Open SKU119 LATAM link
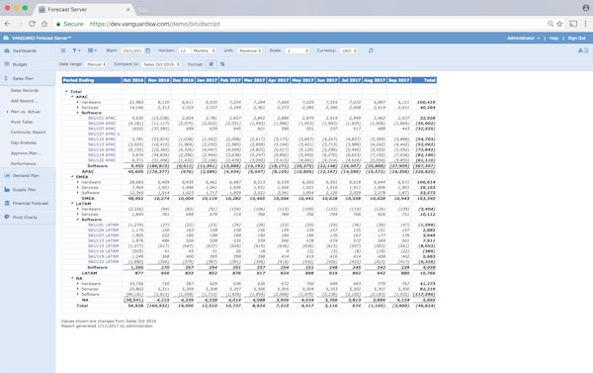The image size is (593, 373). [x=103, y=256]
